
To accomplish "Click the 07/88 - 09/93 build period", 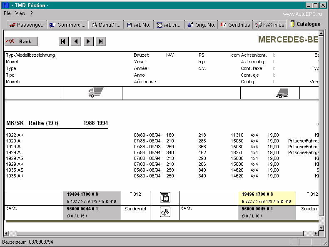I will click(147, 147).
